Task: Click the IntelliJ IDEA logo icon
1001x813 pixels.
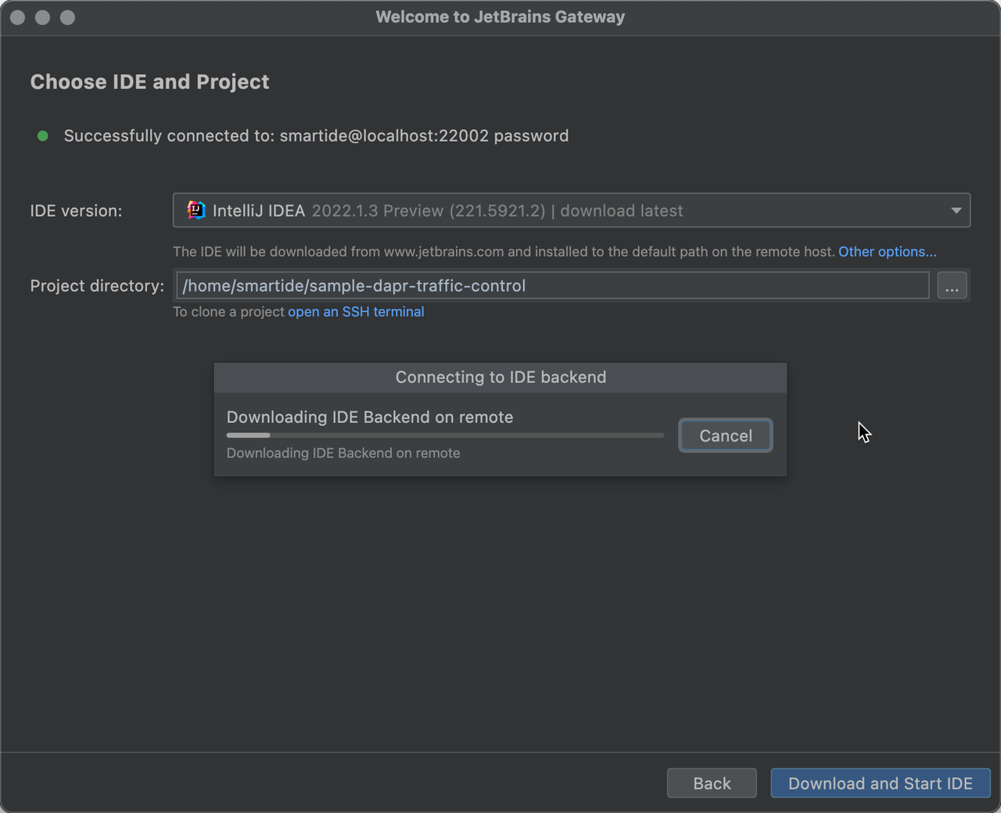Action: tap(196, 210)
